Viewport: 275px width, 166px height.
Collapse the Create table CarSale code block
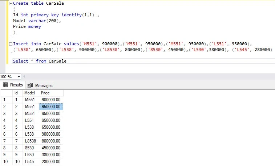point(11,3)
